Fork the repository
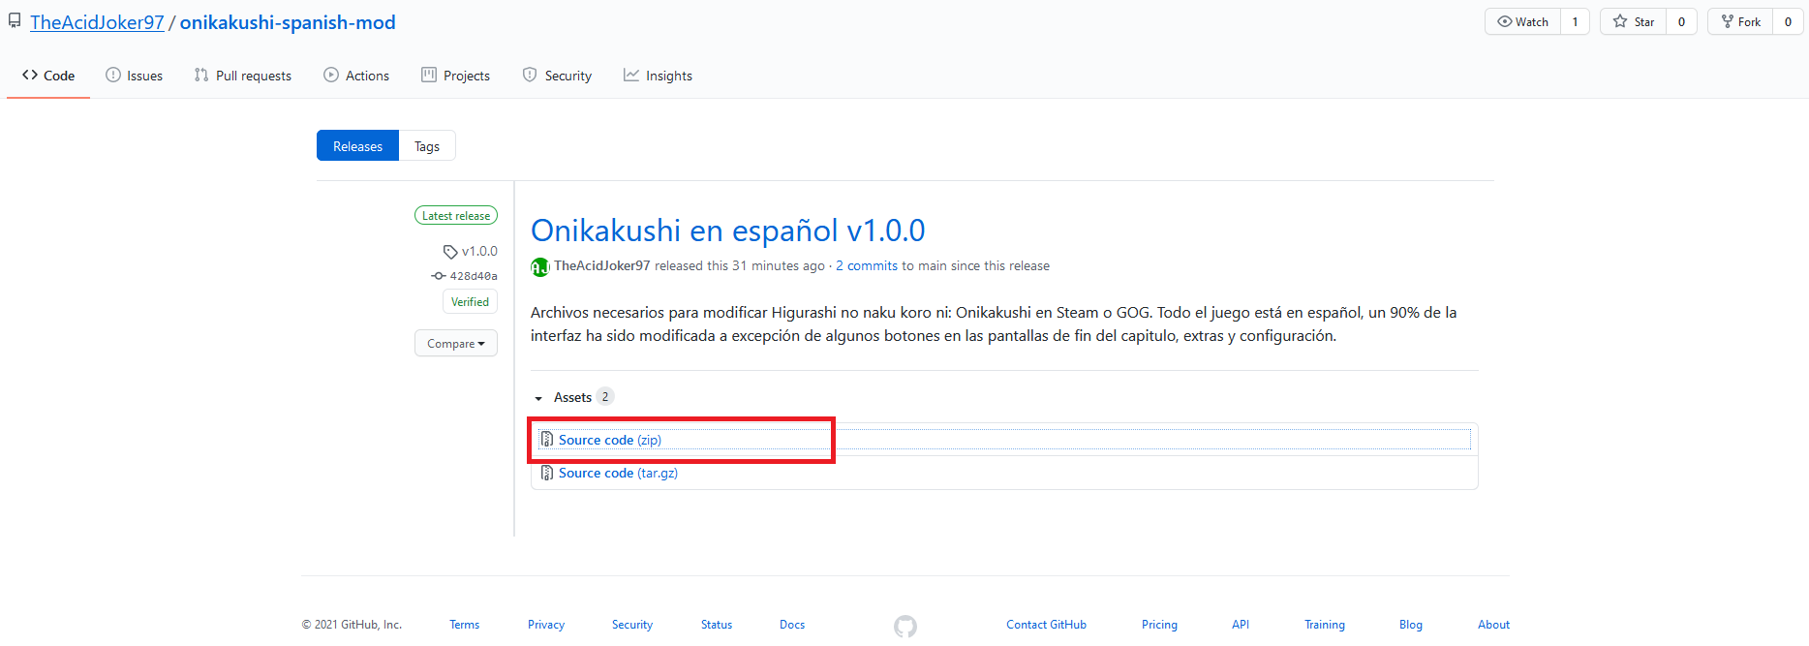This screenshot has width=1809, height=646. tap(1740, 21)
